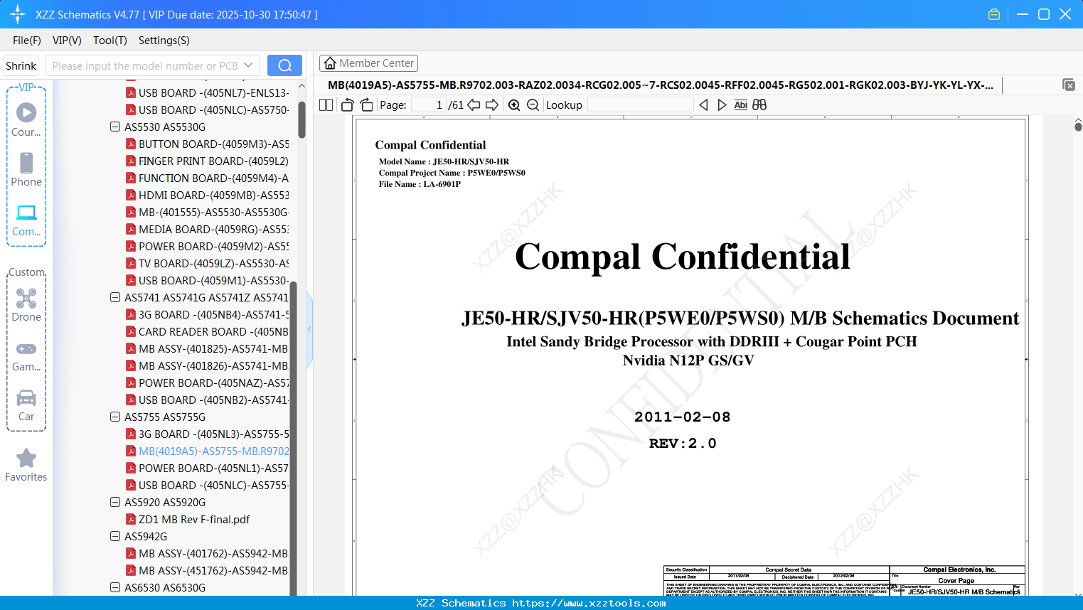1083x610 pixels.
Task: Click the PDF icon beside ZD1 MB Rev F-final.pdf
Action: 131,519
